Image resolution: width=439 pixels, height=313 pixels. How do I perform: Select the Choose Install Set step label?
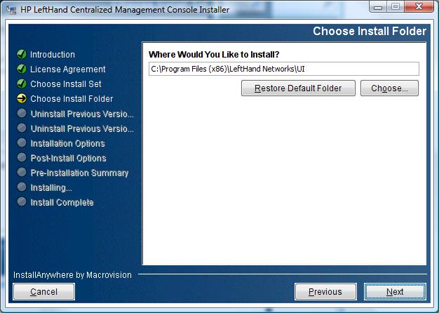click(x=66, y=84)
